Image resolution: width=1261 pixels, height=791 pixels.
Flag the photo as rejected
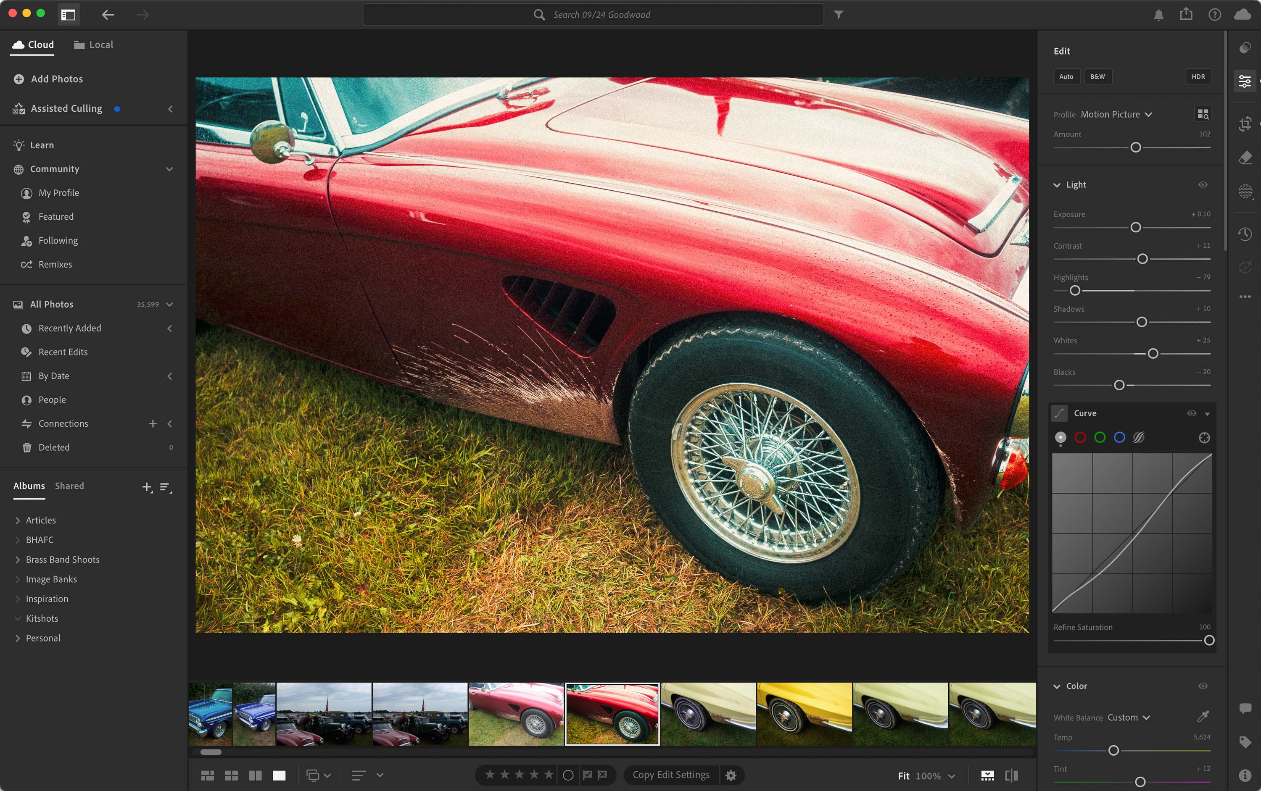[x=602, y=775]
